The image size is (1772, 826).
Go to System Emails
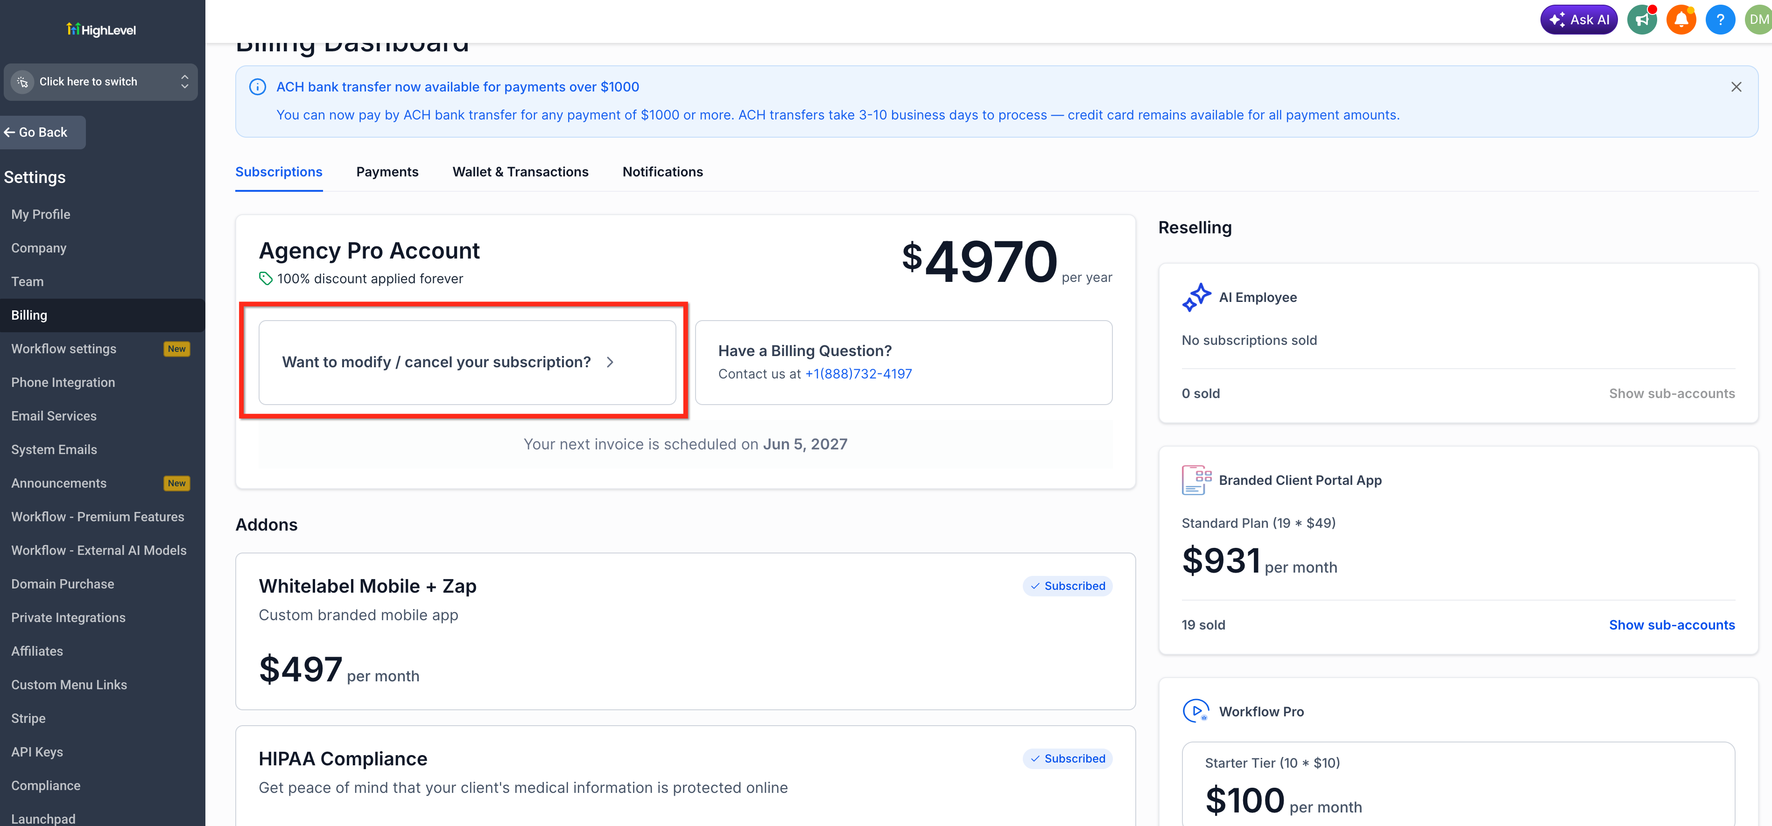pos(54,450)
